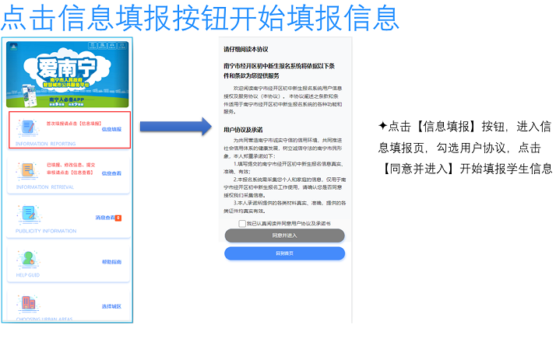Viewport: 556px width, 342px height.
Task: Open the 选择城区 link
Action: pos(111,306)
